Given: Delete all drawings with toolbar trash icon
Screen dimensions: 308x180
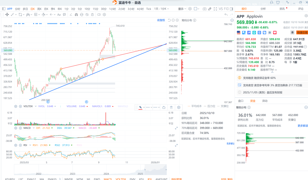Looking at the screenshot, I should point(92,15).
